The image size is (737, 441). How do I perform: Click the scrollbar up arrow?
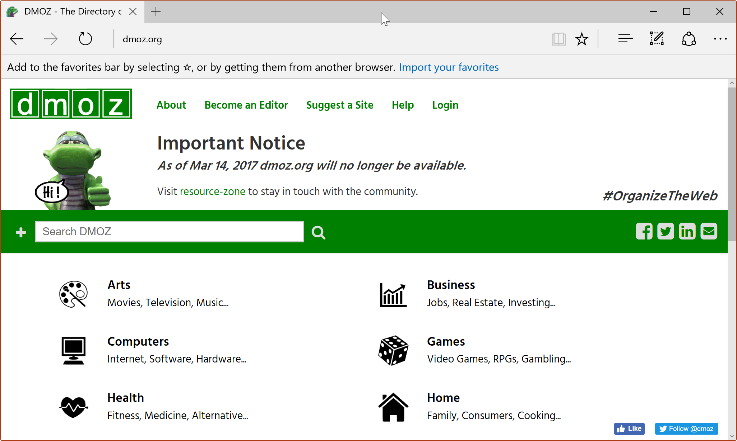point(732,83)
